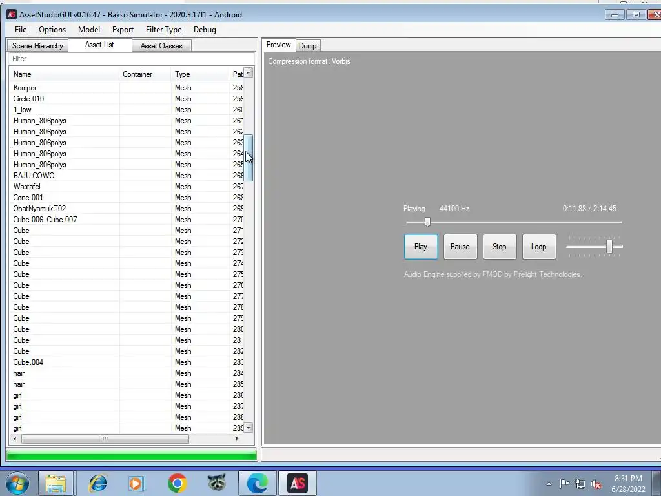Open the network tray icon
The width and height of the screenshot is (661, 496).
(x=580, y=484)
